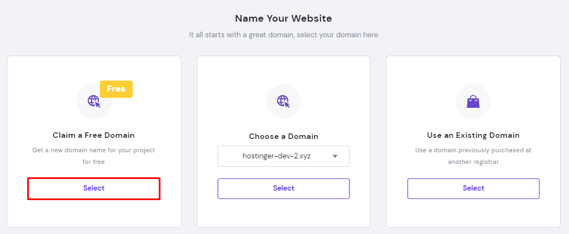Click the 'Get a new domain name' description
The width and height of the screenshot is (569, 234).
click(94, 150)
